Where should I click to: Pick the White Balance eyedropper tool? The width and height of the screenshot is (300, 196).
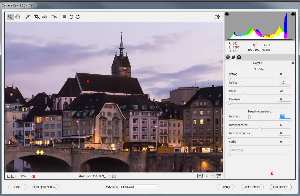(x=28, y=17)
